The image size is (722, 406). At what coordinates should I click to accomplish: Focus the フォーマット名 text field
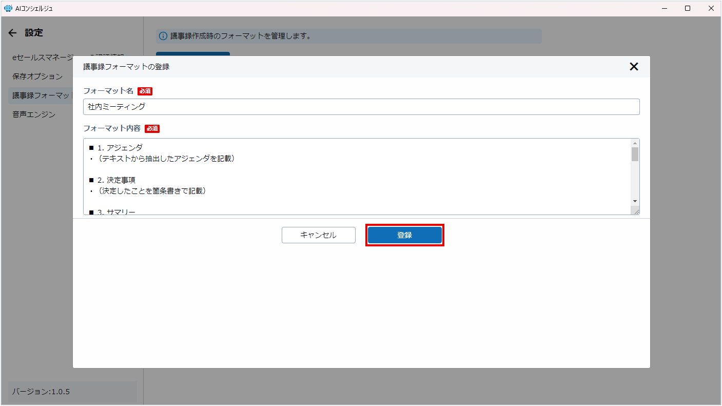pyautogui.click(x=361, y=107)
